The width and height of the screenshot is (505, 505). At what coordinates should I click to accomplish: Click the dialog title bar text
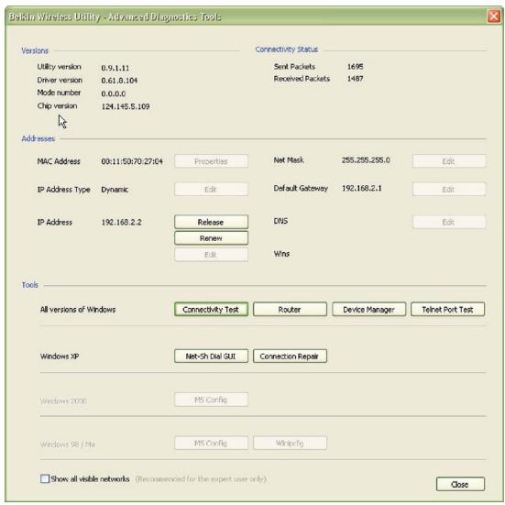tap(115, 16)
